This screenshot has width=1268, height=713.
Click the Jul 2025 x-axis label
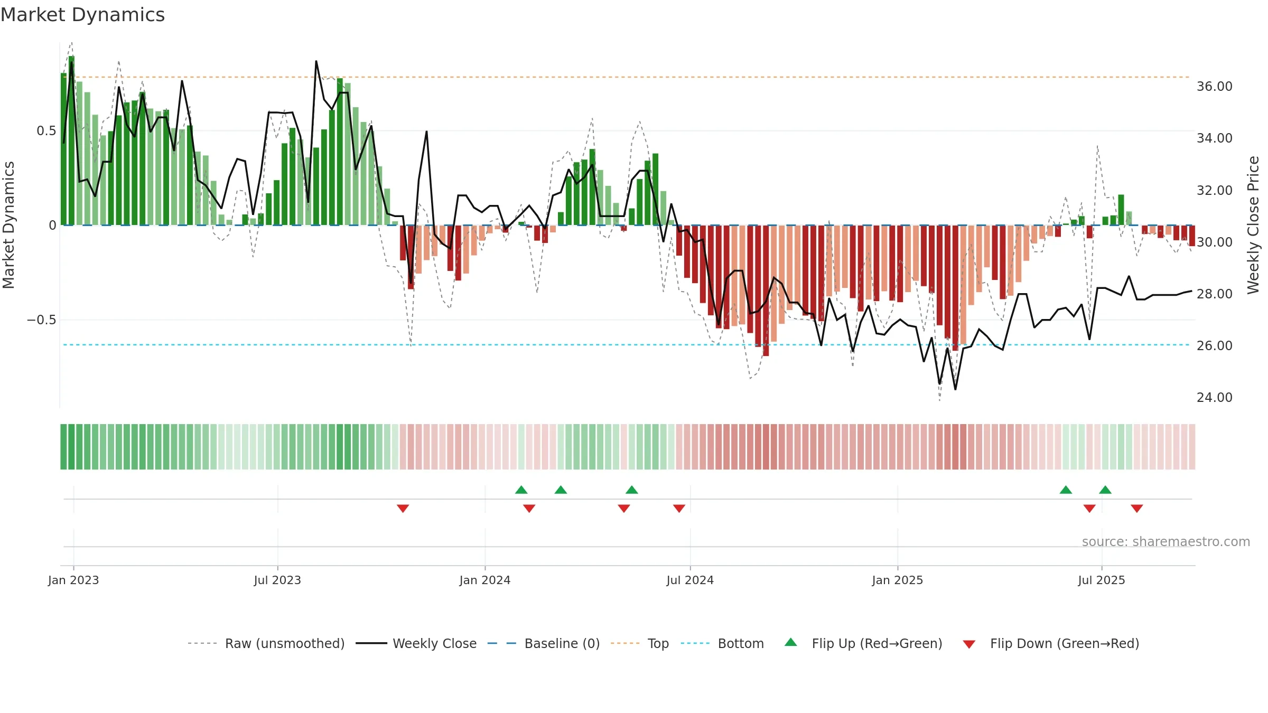1102,580
